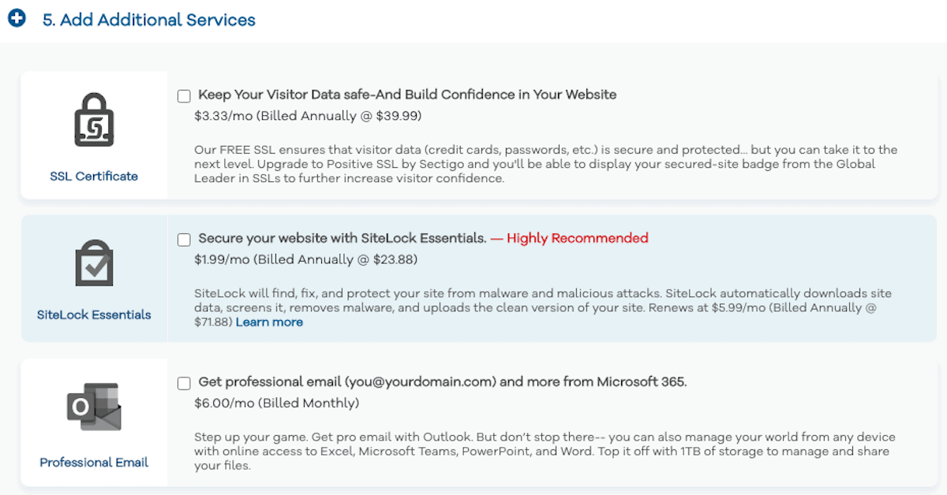Click the SSL Certificate label
Image resolution: width=947 pixels, height=495 pixels.
click(x=94, y=176)
